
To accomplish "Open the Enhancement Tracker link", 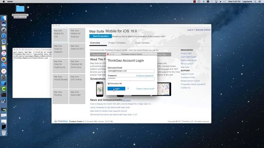I will point(190,81).
